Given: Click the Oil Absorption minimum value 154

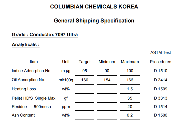Looking at the screenshot, I should pos(107,80).
